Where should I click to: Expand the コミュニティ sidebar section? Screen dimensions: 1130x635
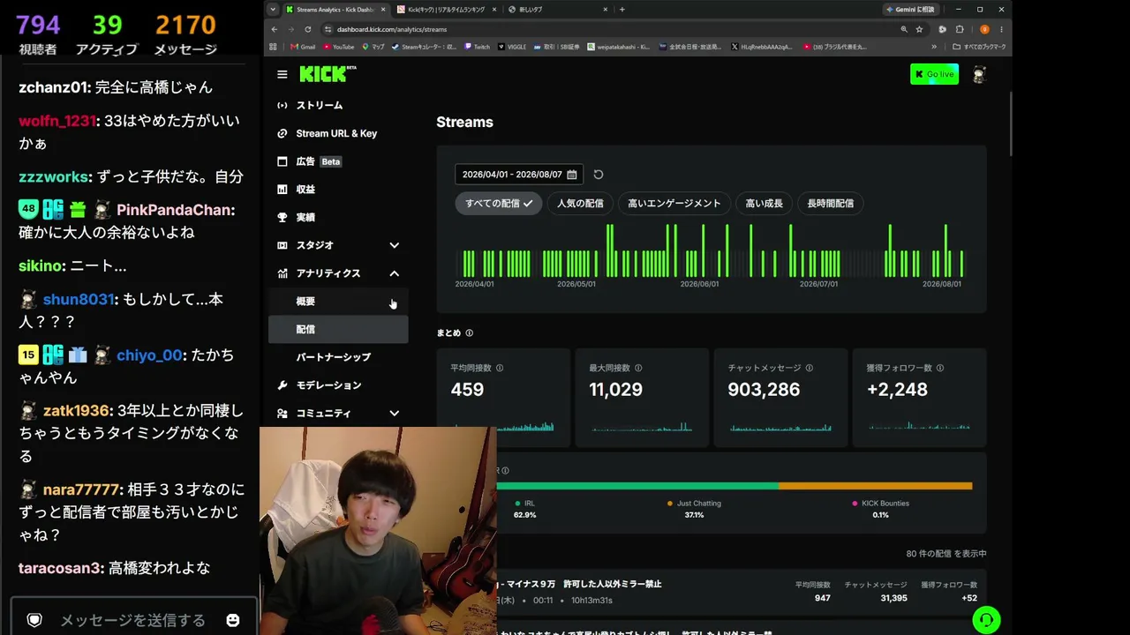coord(395,414)
